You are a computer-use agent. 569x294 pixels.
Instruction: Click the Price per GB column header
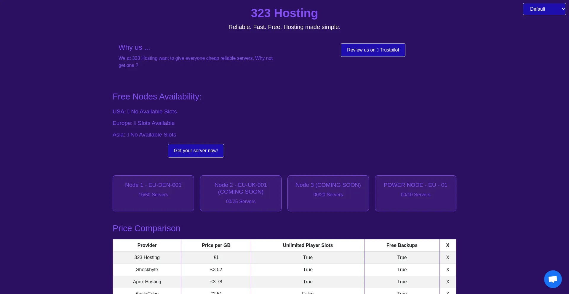tap(216, 245)
